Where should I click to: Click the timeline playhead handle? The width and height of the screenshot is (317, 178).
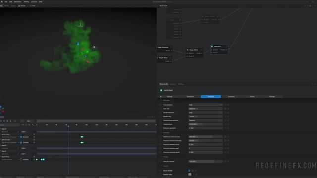68,126
